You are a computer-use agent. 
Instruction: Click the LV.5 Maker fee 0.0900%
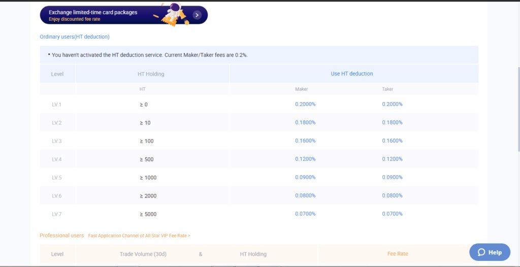coord(305,177)
